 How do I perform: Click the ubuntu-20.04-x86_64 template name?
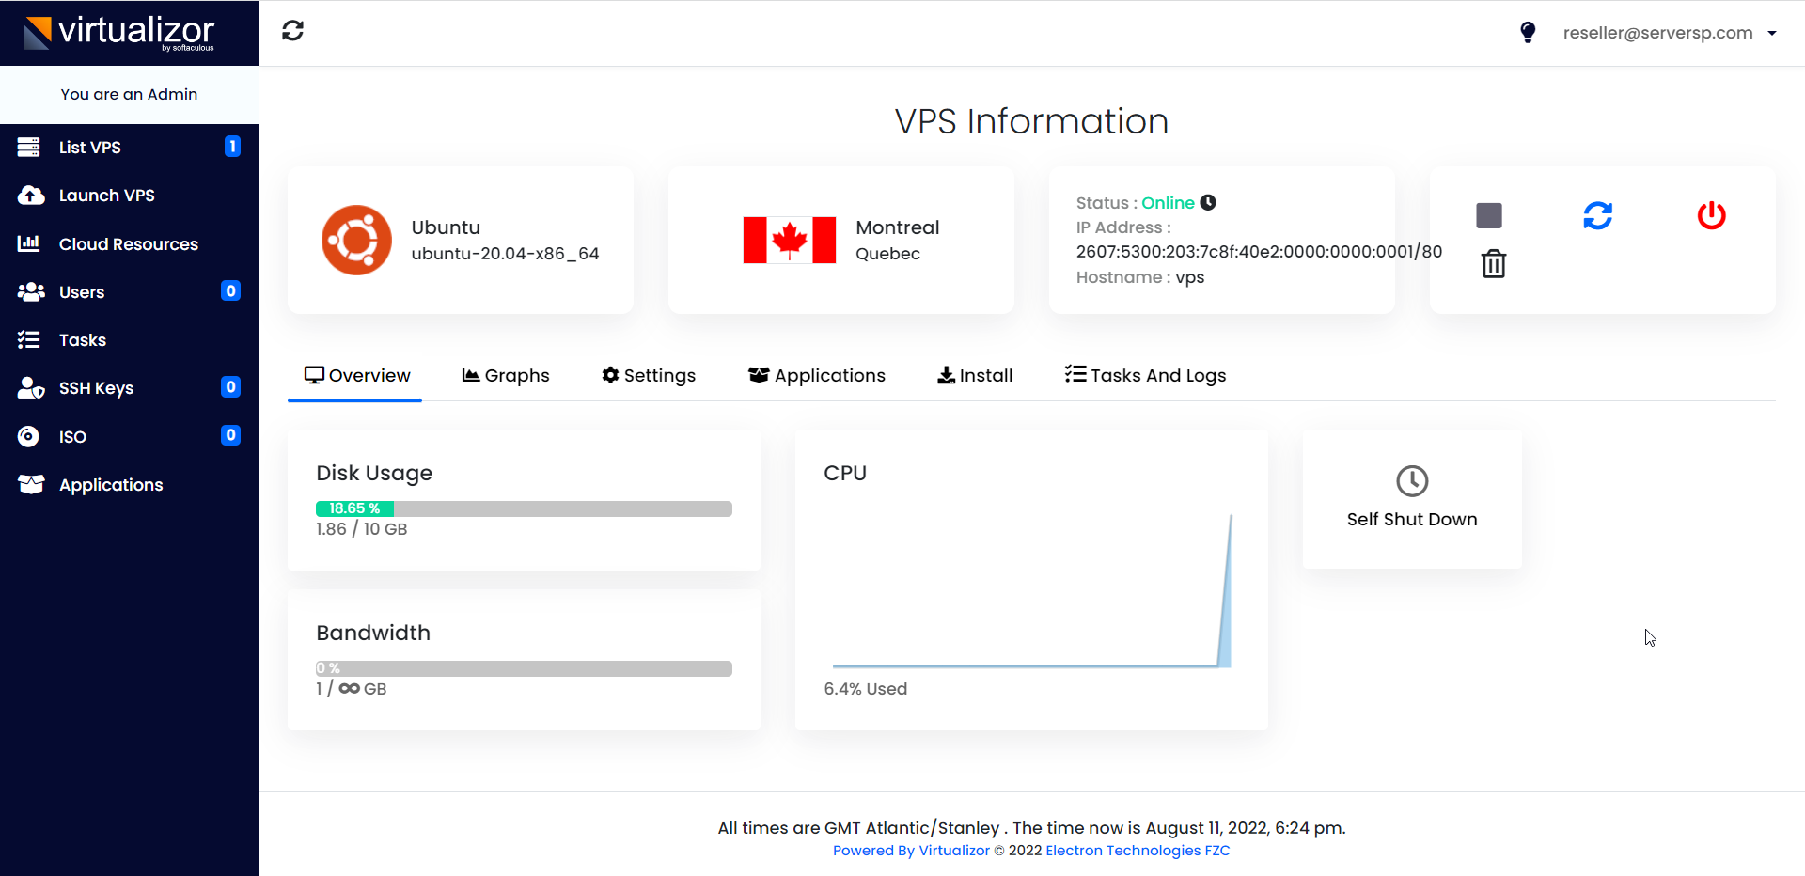[x=505, y=254]
